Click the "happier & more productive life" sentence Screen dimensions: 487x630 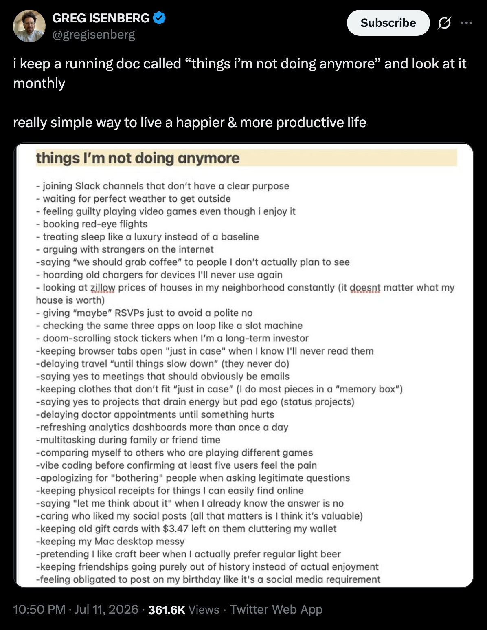(x=190, y=122)
